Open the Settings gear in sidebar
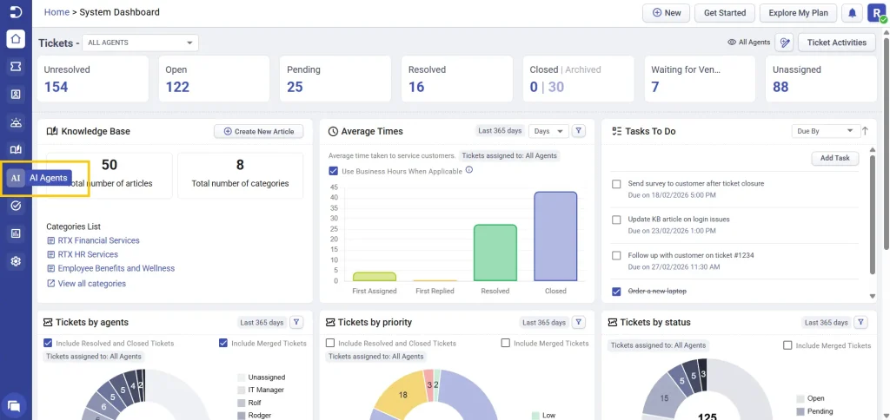This screenshot has width=890, height=420. pyautogui.click(x=16, y=261)
